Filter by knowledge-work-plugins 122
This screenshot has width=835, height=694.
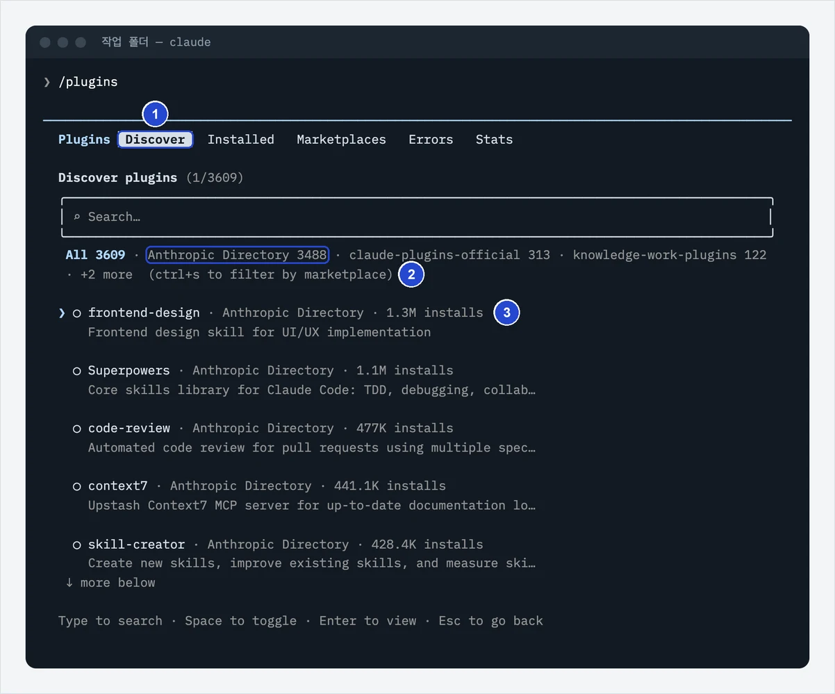click(x=670, y=255)
